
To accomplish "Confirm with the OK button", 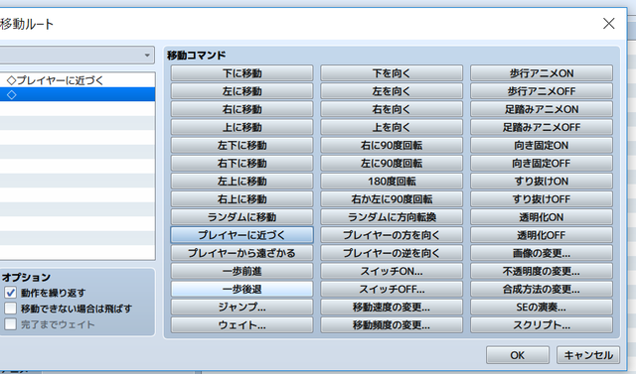I will [x=517, y=355].
